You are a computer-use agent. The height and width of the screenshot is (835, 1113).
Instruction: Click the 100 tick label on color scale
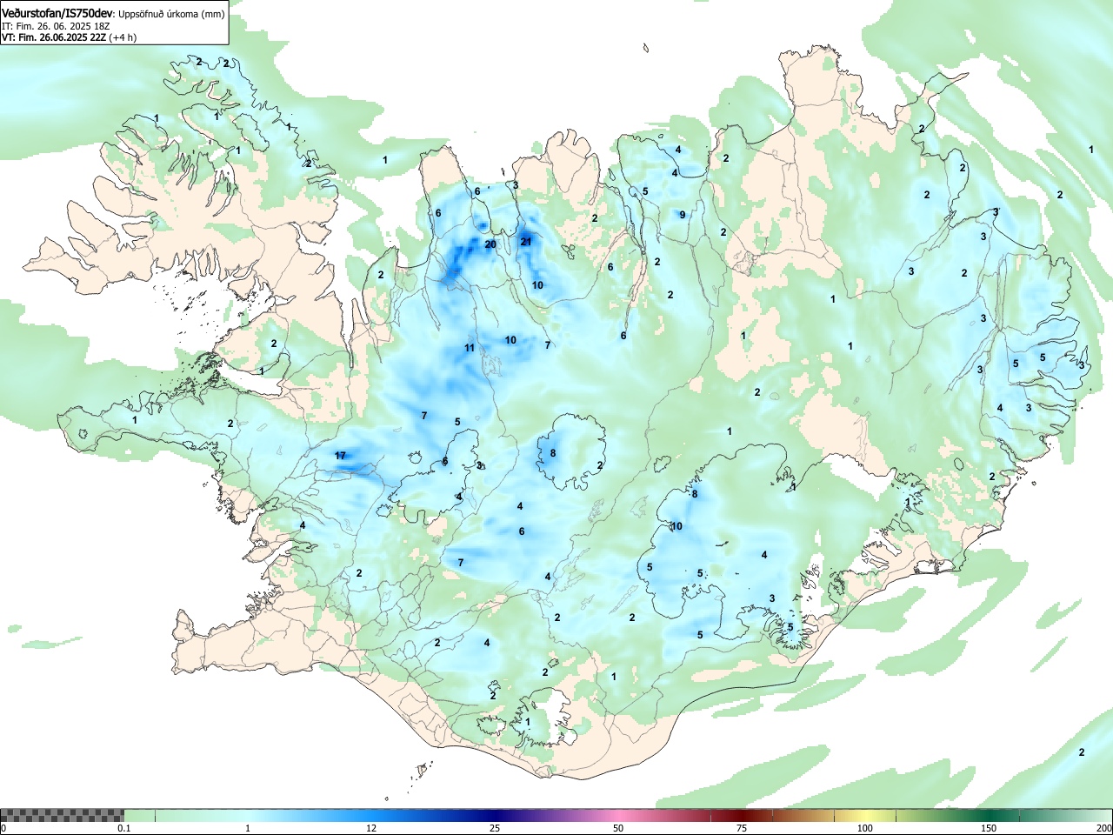[865, 828]
